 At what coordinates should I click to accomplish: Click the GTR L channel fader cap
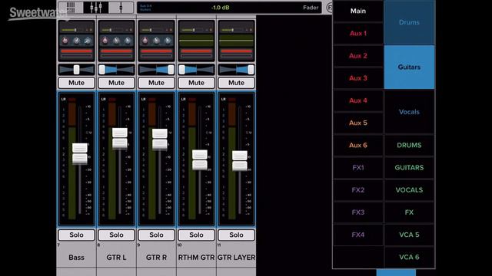pos(120,138)
